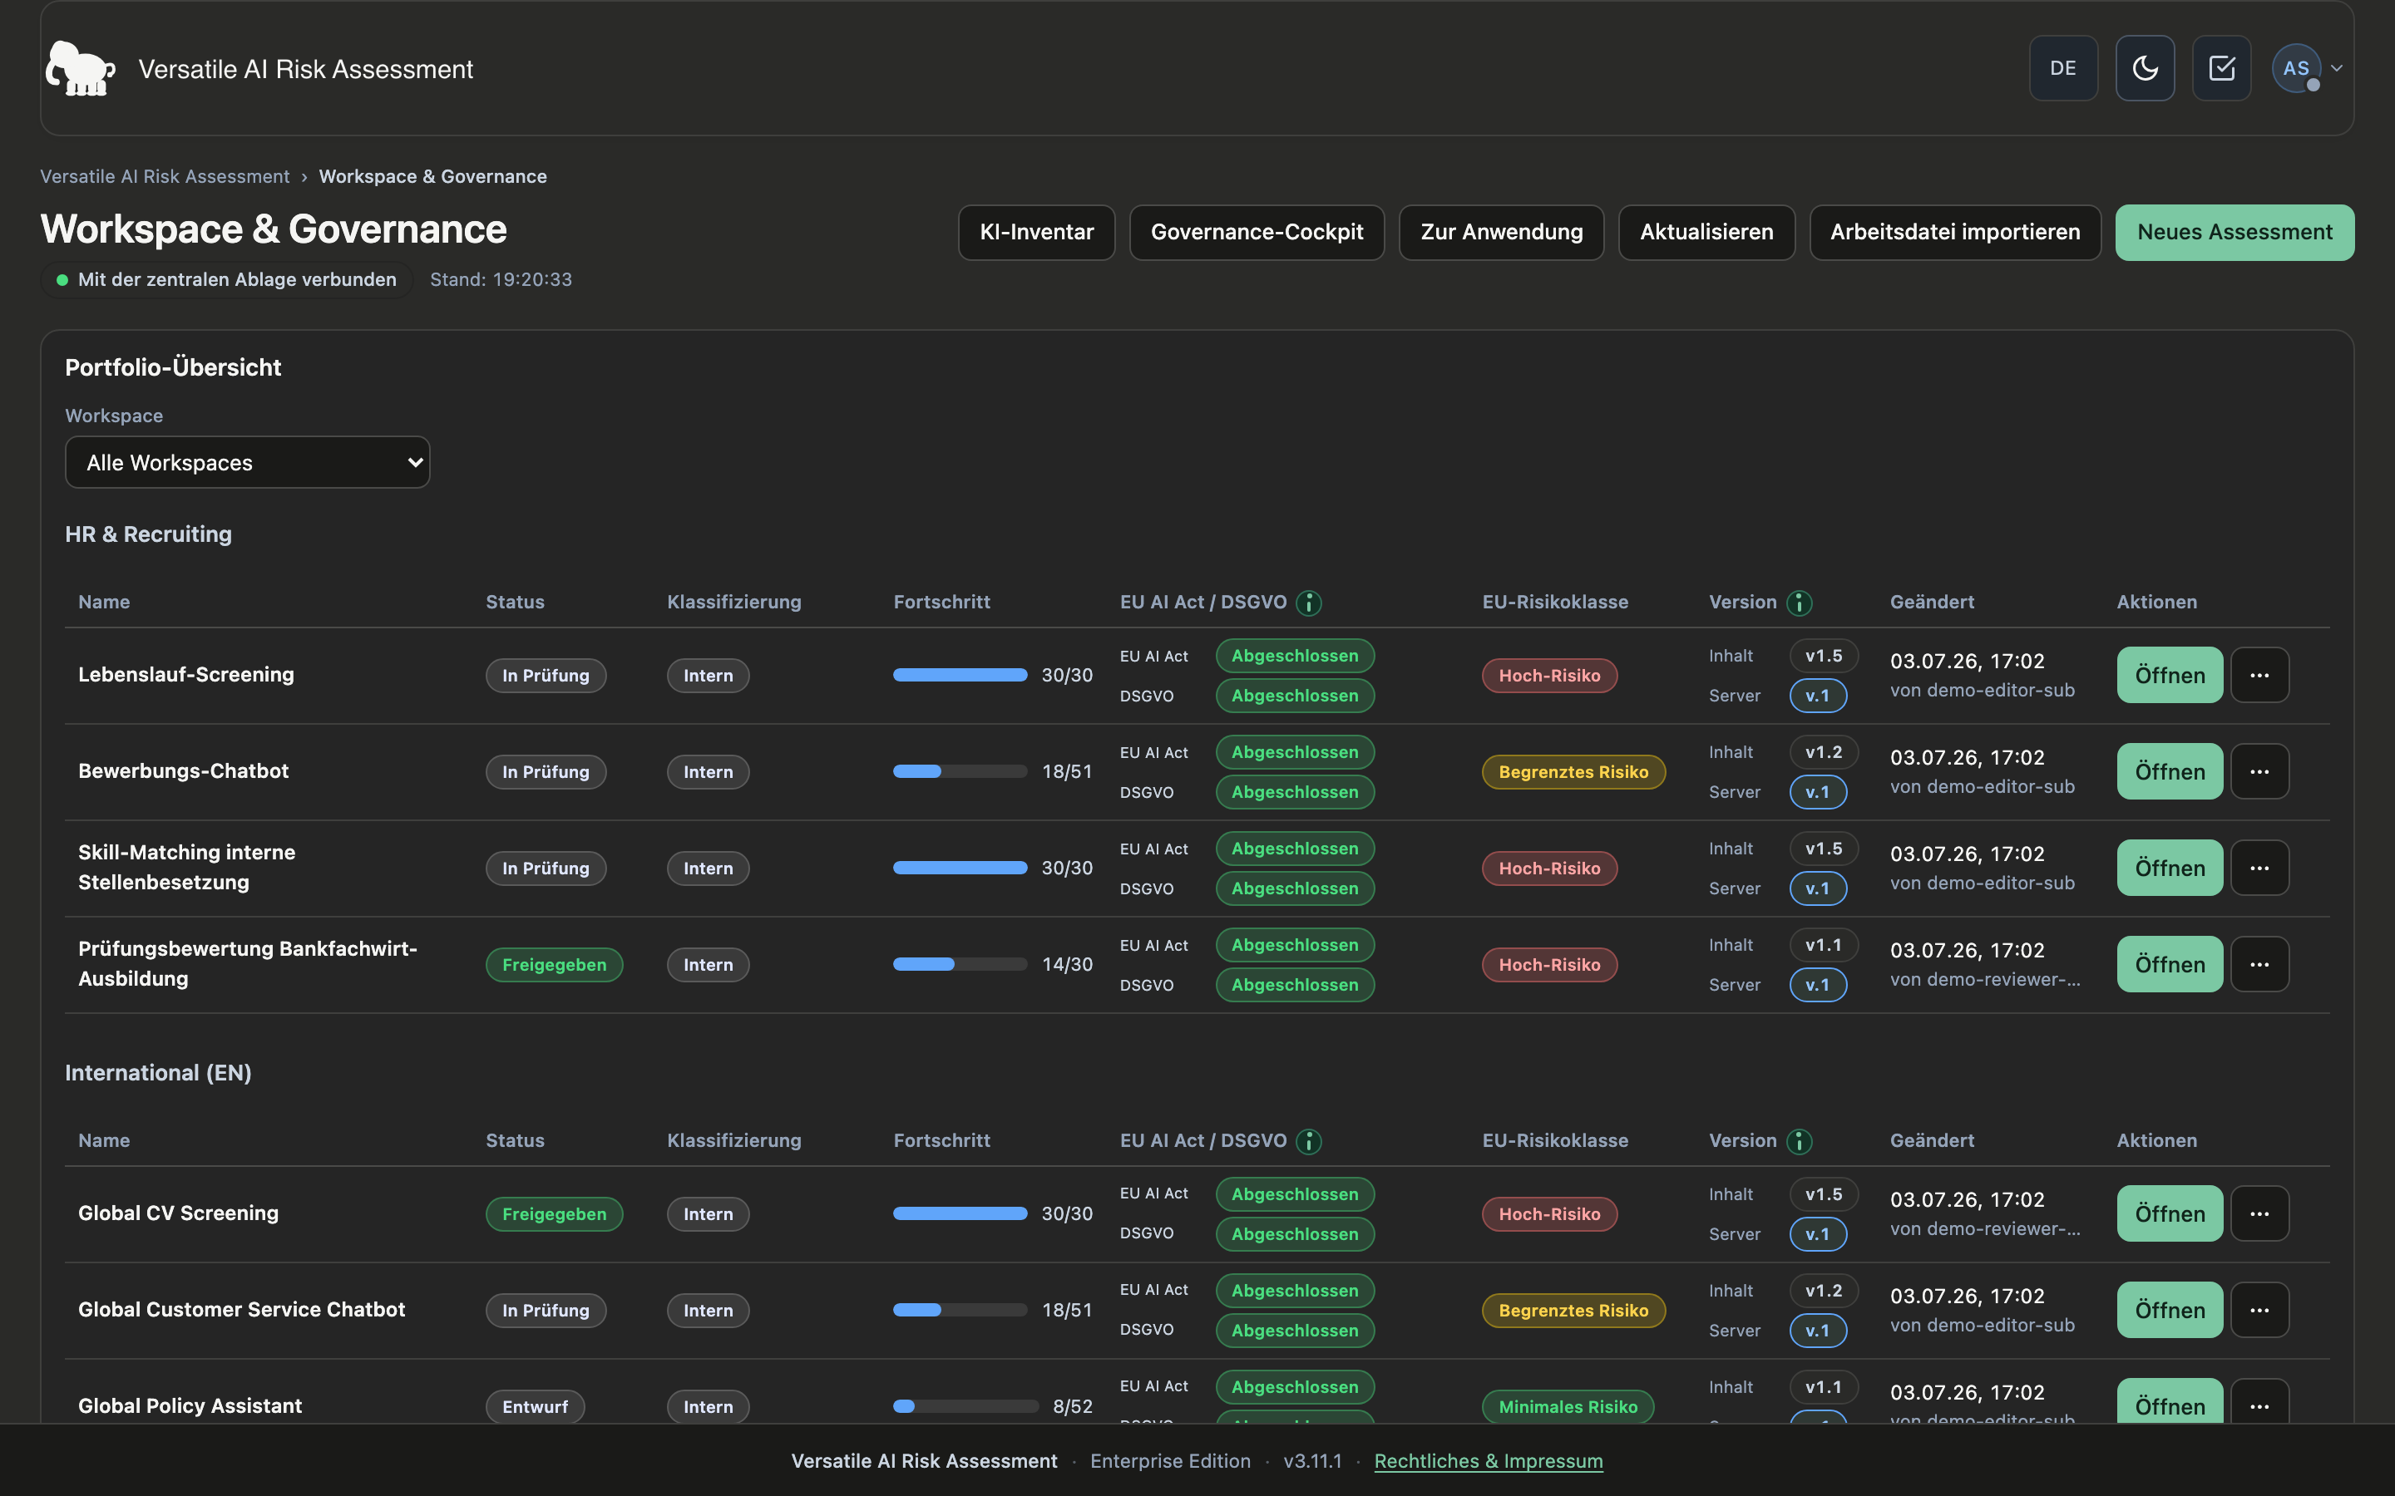The image size is (2395, 1496).
Task: Click In Prüfung status of Lebenslauf-Screening
Action: click(546, 675)
